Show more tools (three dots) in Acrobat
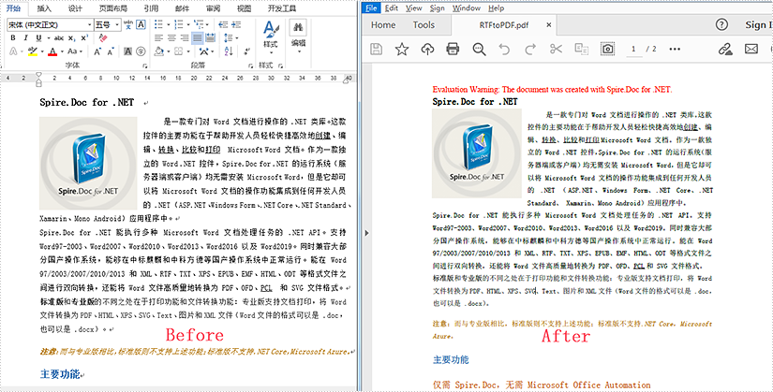 (675, 49)
